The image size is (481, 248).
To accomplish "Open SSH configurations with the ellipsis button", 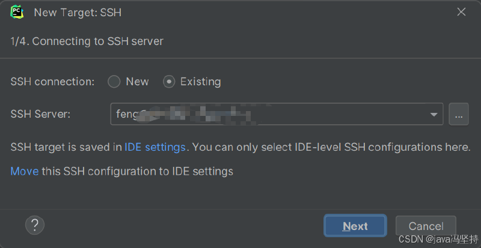I will (459, 114).
